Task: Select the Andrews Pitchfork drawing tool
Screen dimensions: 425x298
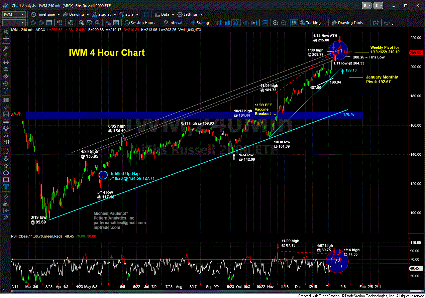Action: (x=6, y=48)
